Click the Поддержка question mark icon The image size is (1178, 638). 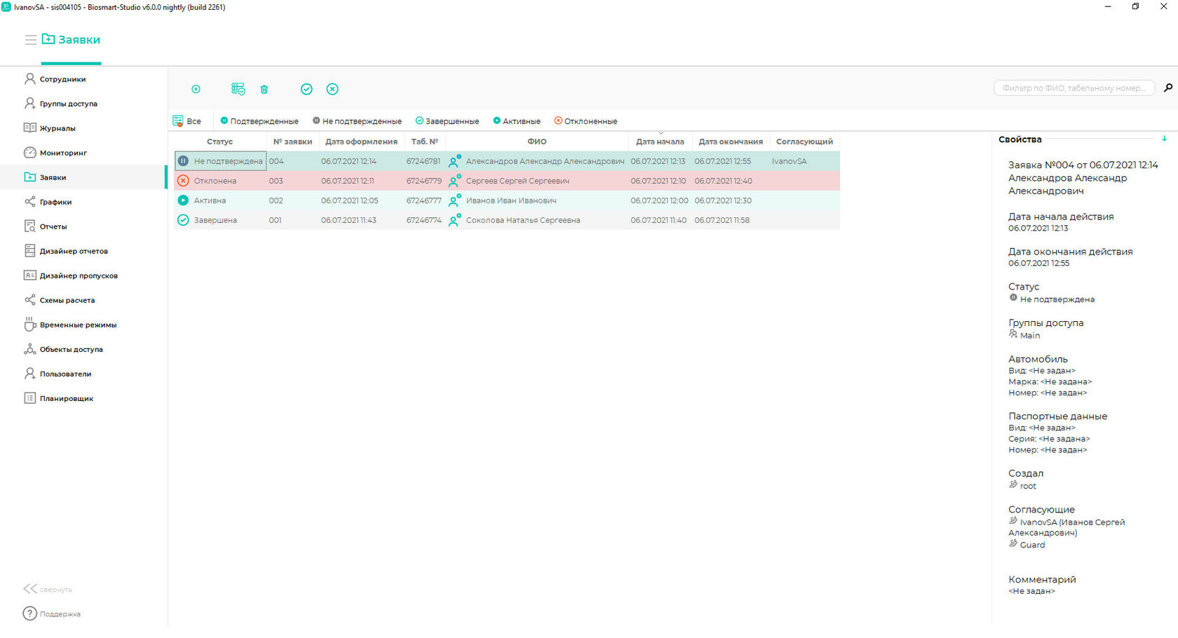coord(29,613)
